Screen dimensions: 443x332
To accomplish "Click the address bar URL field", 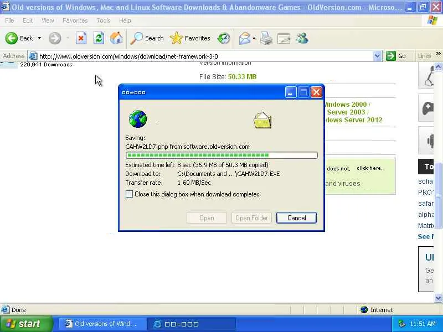I will click(205, 56).
